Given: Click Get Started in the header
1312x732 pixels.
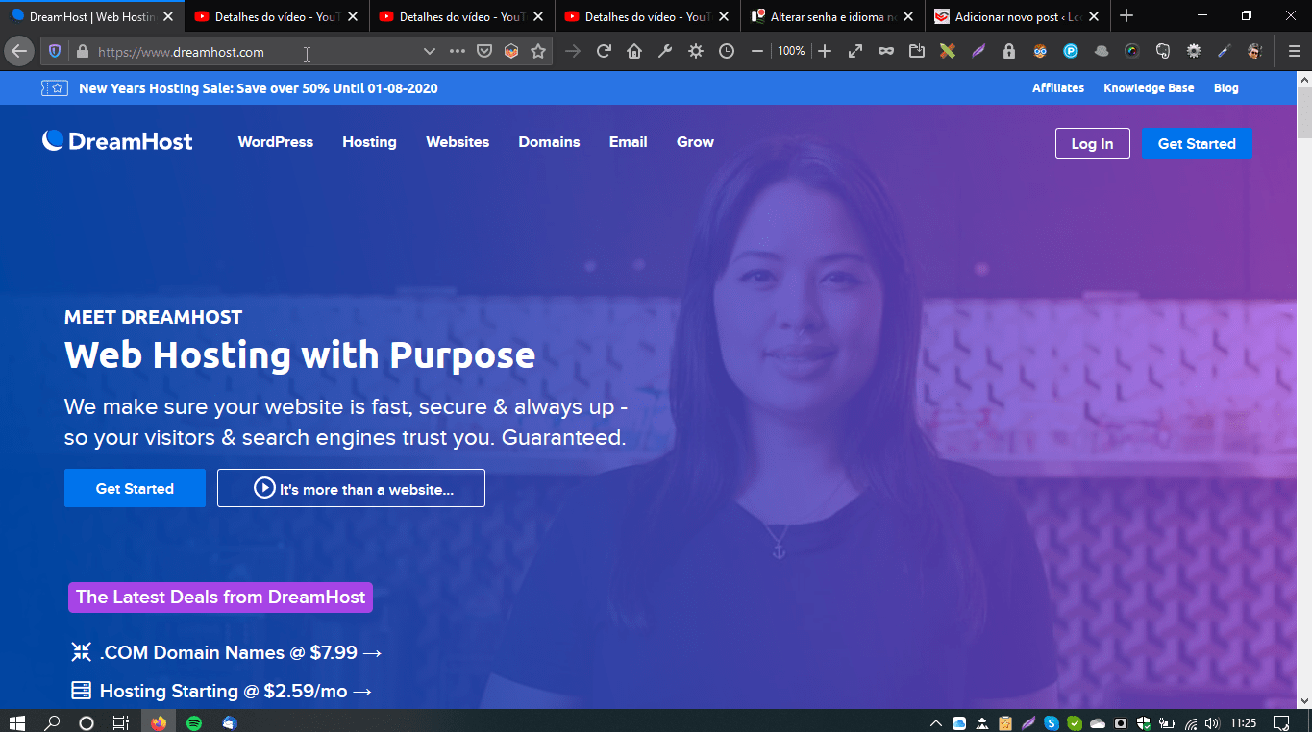Looking at the screenshot, I should (x=1197, y=143).
